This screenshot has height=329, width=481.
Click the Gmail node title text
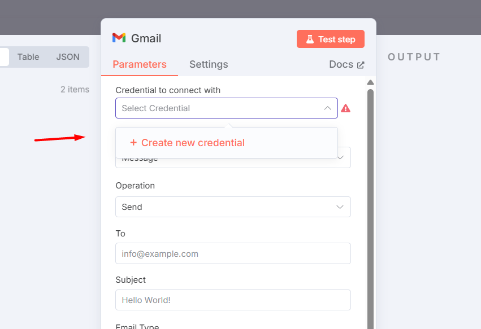coord(146,38)
